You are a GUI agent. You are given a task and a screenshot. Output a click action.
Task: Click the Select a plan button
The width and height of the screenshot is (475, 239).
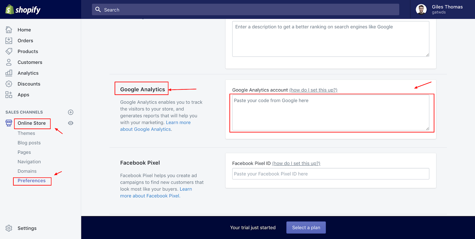click(306, 227)
